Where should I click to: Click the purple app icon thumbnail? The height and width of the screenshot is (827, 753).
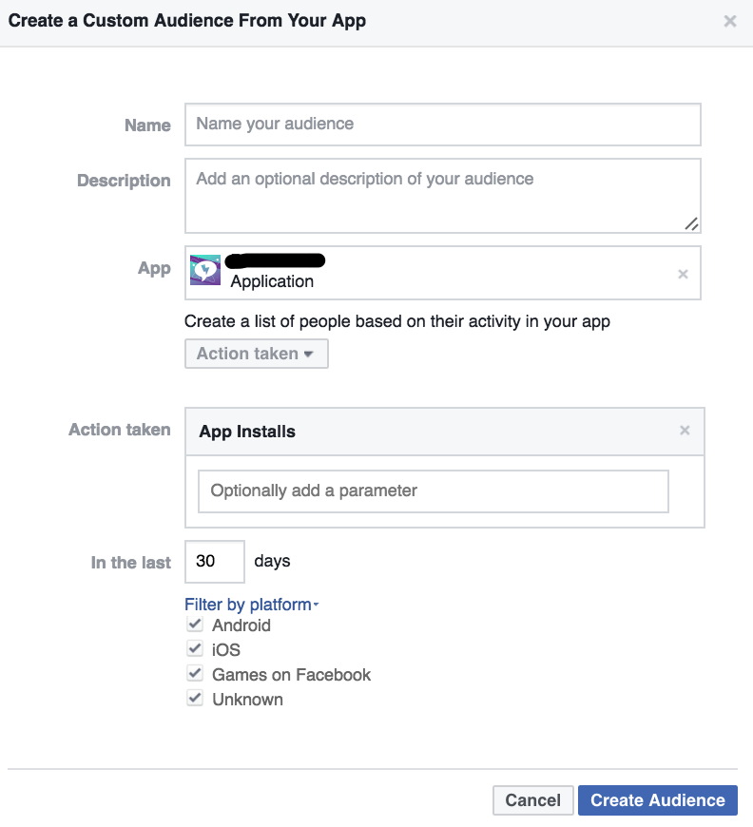pos(205,270)
